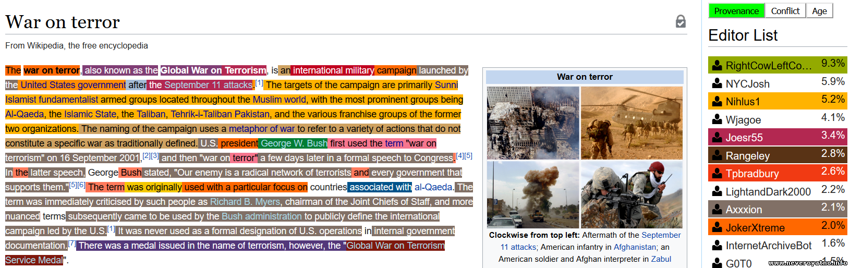The width and height of the screenshot is (850, 268).
Task: Select the Age tab
Action: coord(819,11)
